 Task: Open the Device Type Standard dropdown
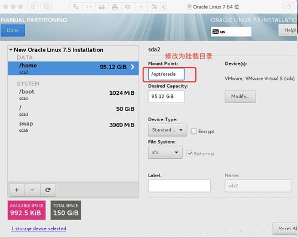pyautogui.click(x=167, y=130)
